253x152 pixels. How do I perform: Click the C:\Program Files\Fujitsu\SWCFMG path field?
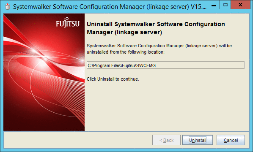tap(165, 65)
